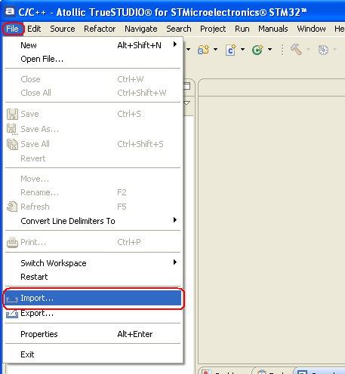Open the view menu triangle in left panel

[187, 103]
